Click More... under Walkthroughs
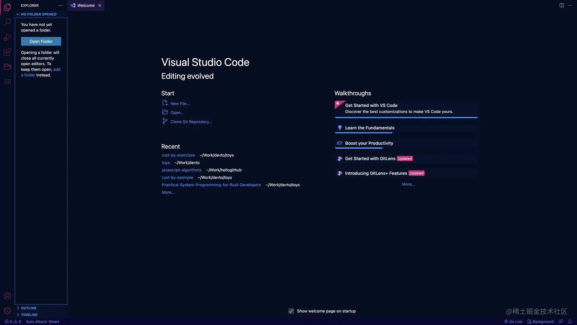Viewport: 577px width, 325px height. [408, 184]
